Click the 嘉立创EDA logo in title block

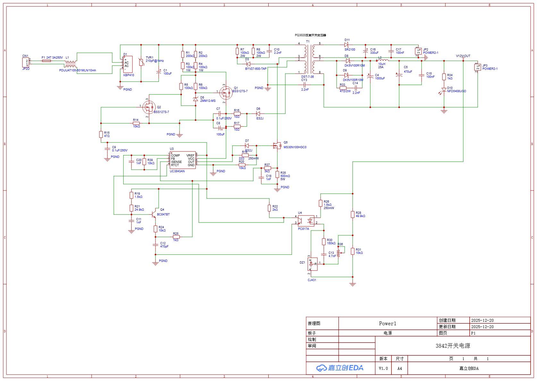(x=340, y=368)
